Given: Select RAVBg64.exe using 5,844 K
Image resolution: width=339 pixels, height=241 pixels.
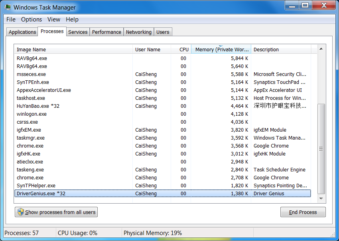Looking at the screenshot, I should click(x=163, y=58).
